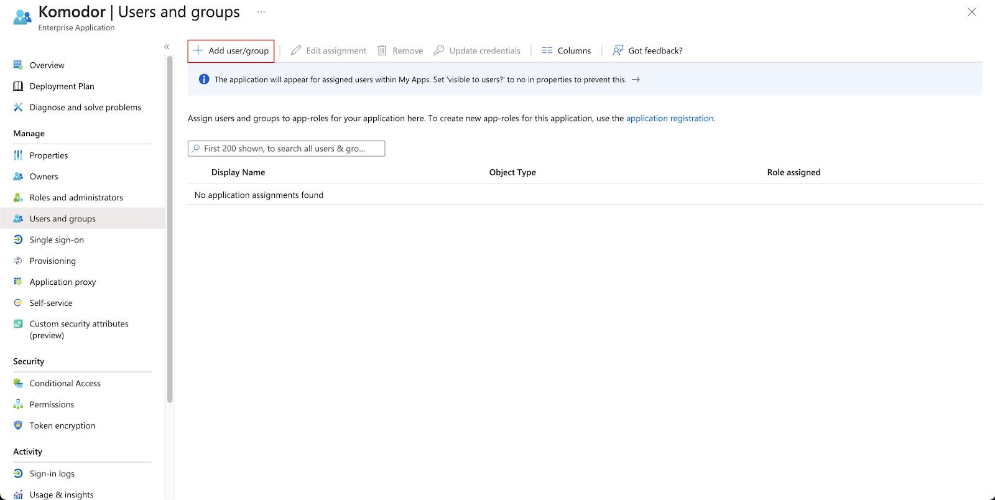Open the ellipsis more options menu
The height and width of the screenshot is (500, 995).
(261, 12)
